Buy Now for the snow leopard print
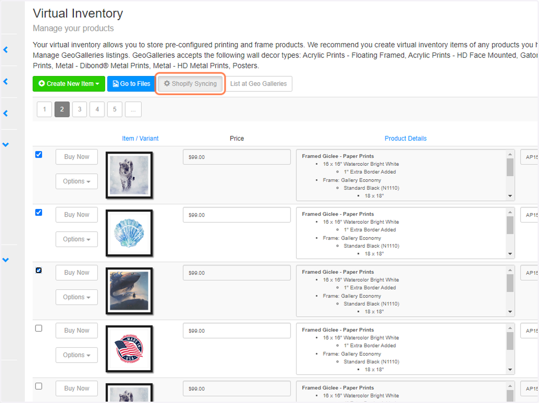The image size is (539, 403). tap(77, 157)
